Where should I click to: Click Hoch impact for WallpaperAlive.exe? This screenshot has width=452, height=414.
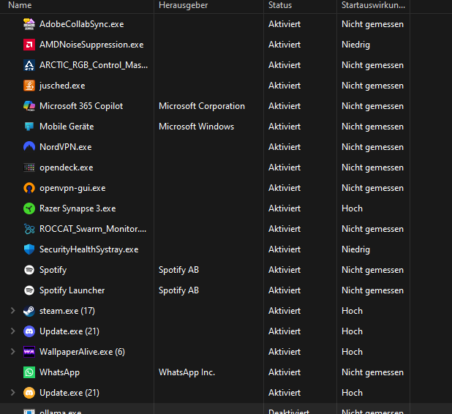pyautogui.click(x=352, y=352)
